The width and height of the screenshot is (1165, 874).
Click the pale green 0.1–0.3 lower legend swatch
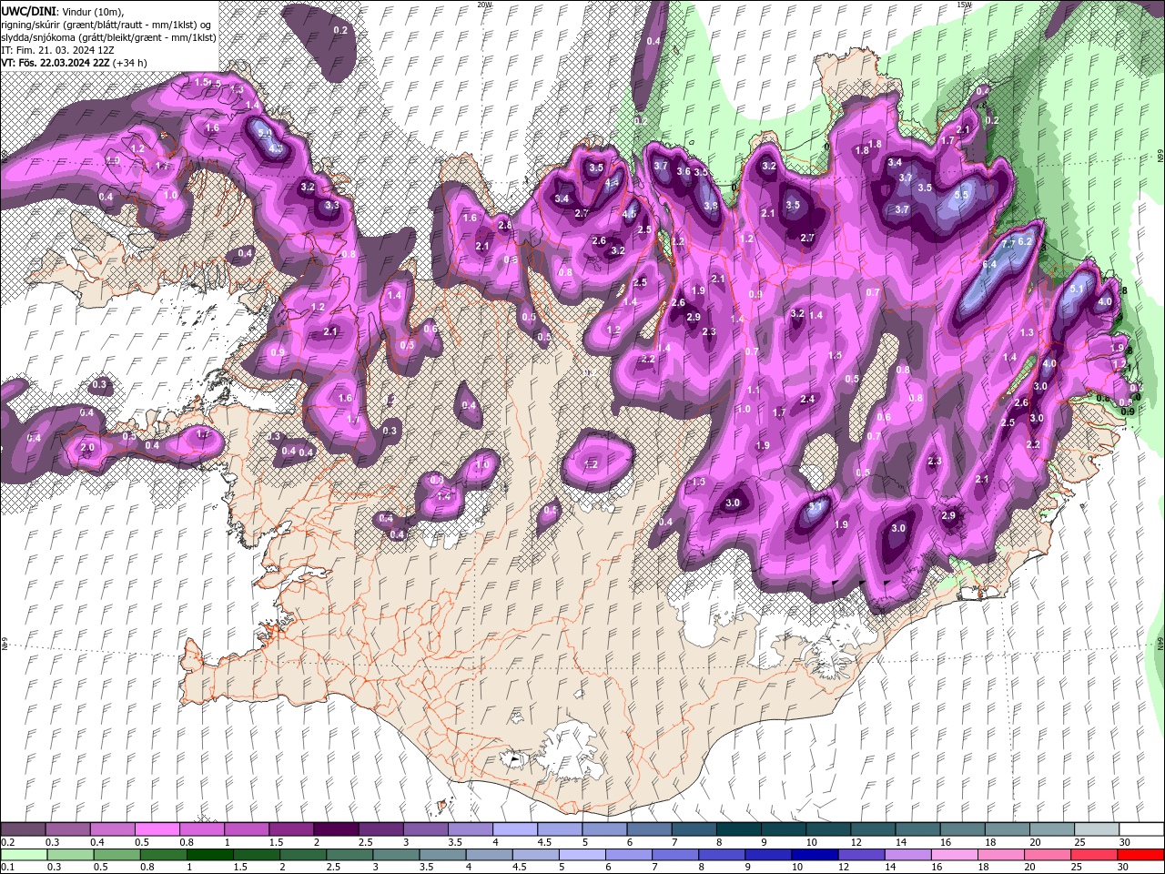pos(23,855)
